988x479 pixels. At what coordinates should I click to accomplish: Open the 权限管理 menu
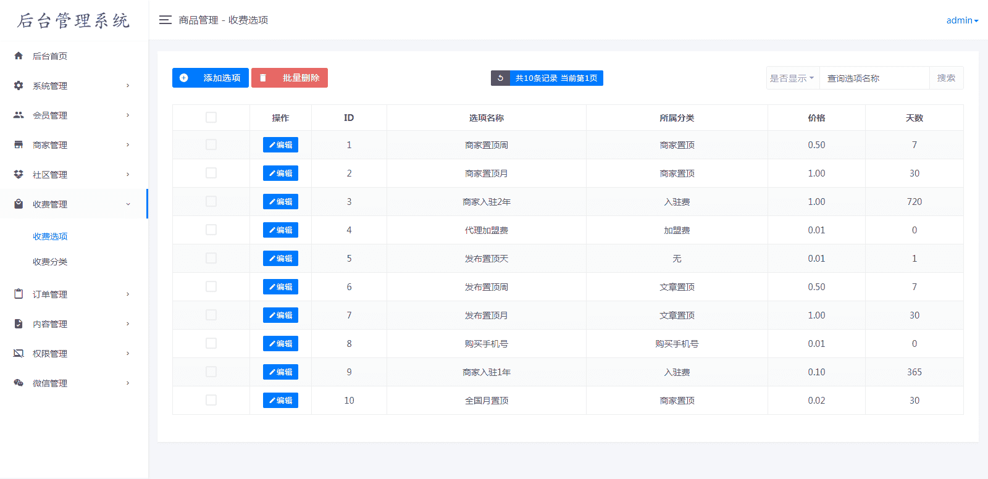click(74, 353)
